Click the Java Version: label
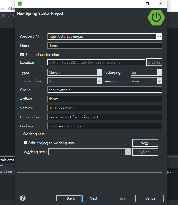Image resolution: width=178 pixels, height=205 pixels. point(31,81)
